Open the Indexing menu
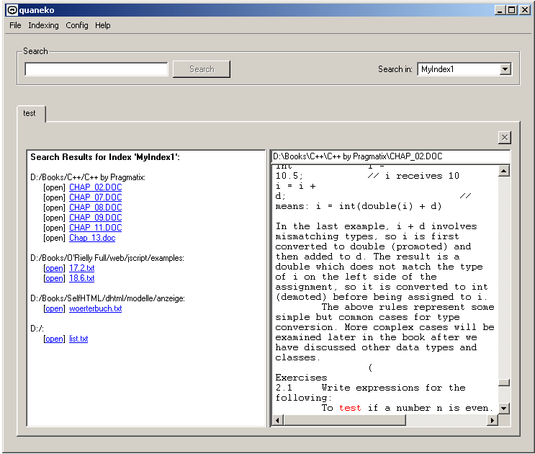 pyautogui.click(x=43, y=25)
